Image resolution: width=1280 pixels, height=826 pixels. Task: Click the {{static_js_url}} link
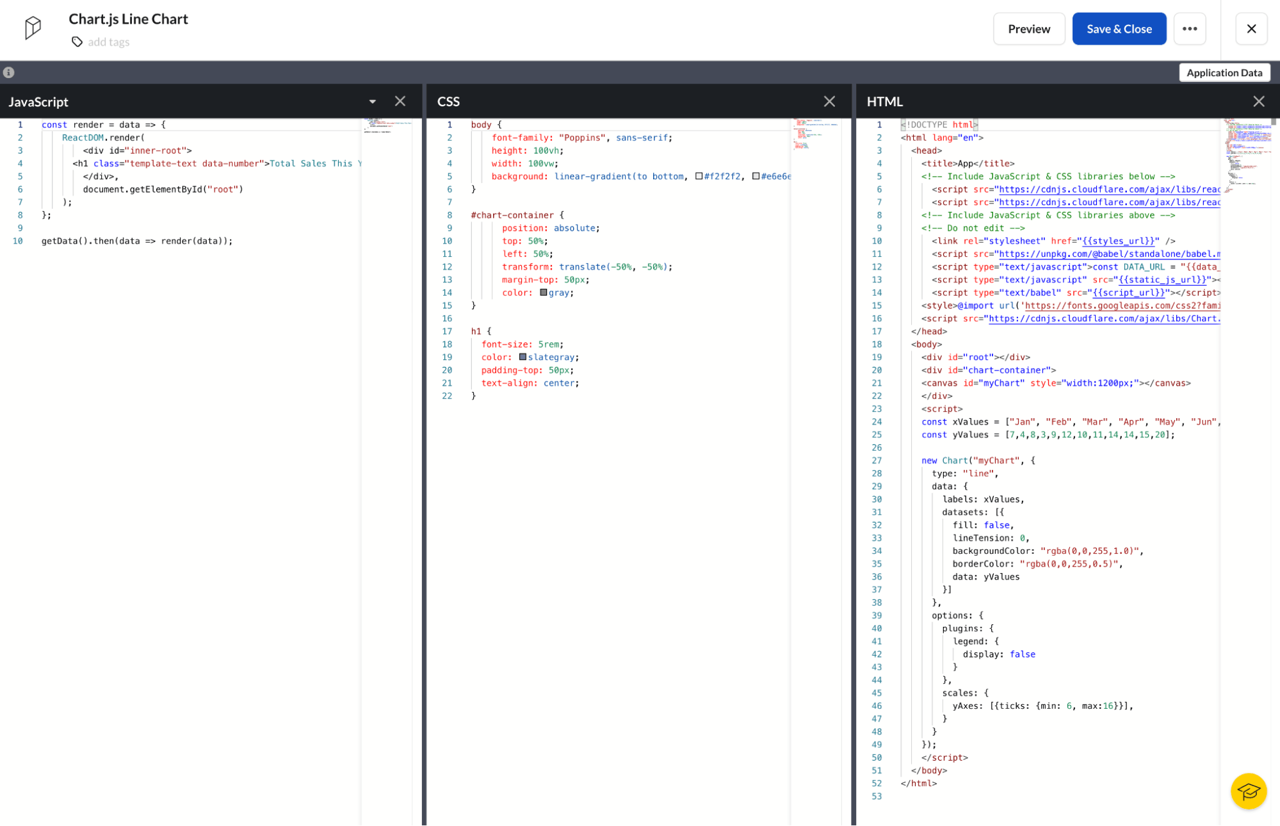(1162, 280)
